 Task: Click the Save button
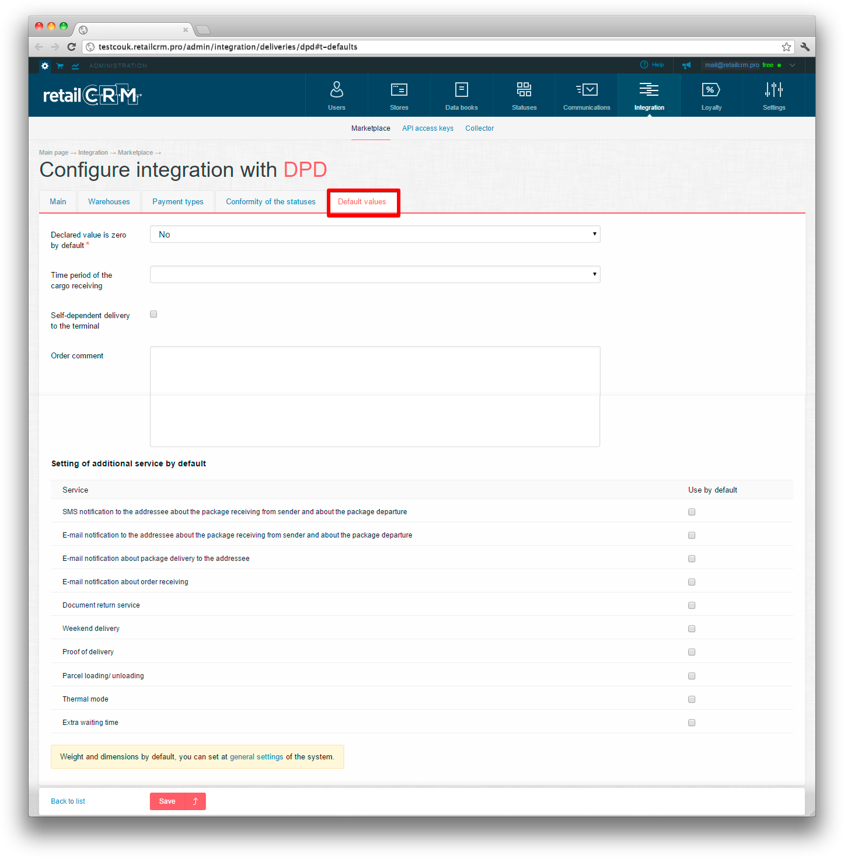168,801
